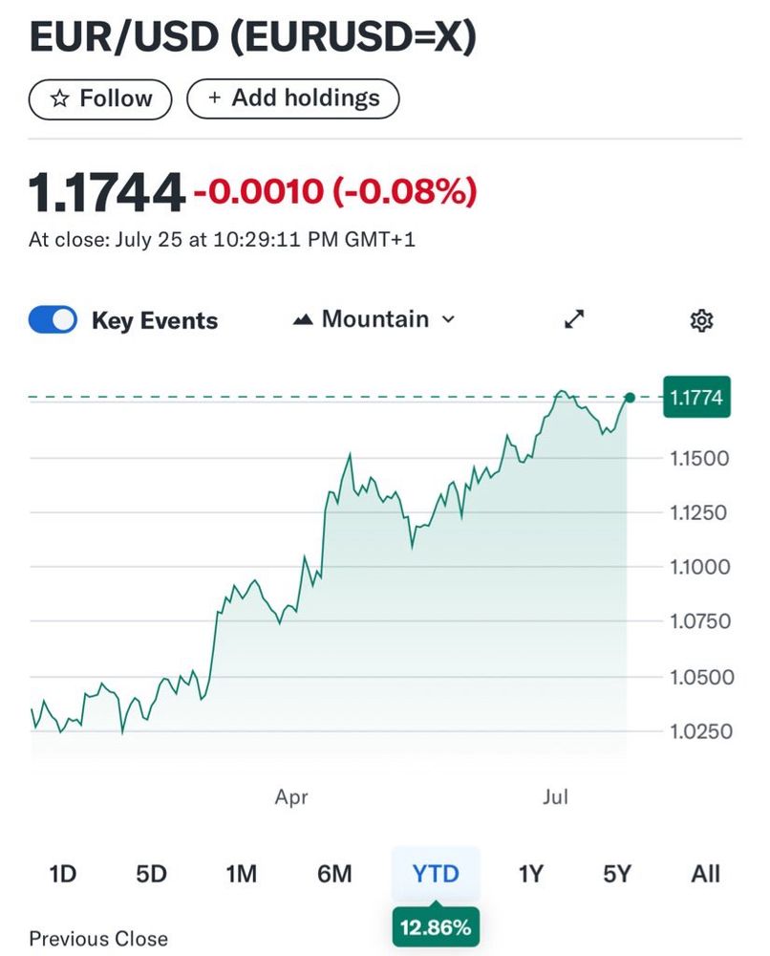Open chart settings gear icon
The height and width of the screenshot is (956, 770).
(701, 320)
